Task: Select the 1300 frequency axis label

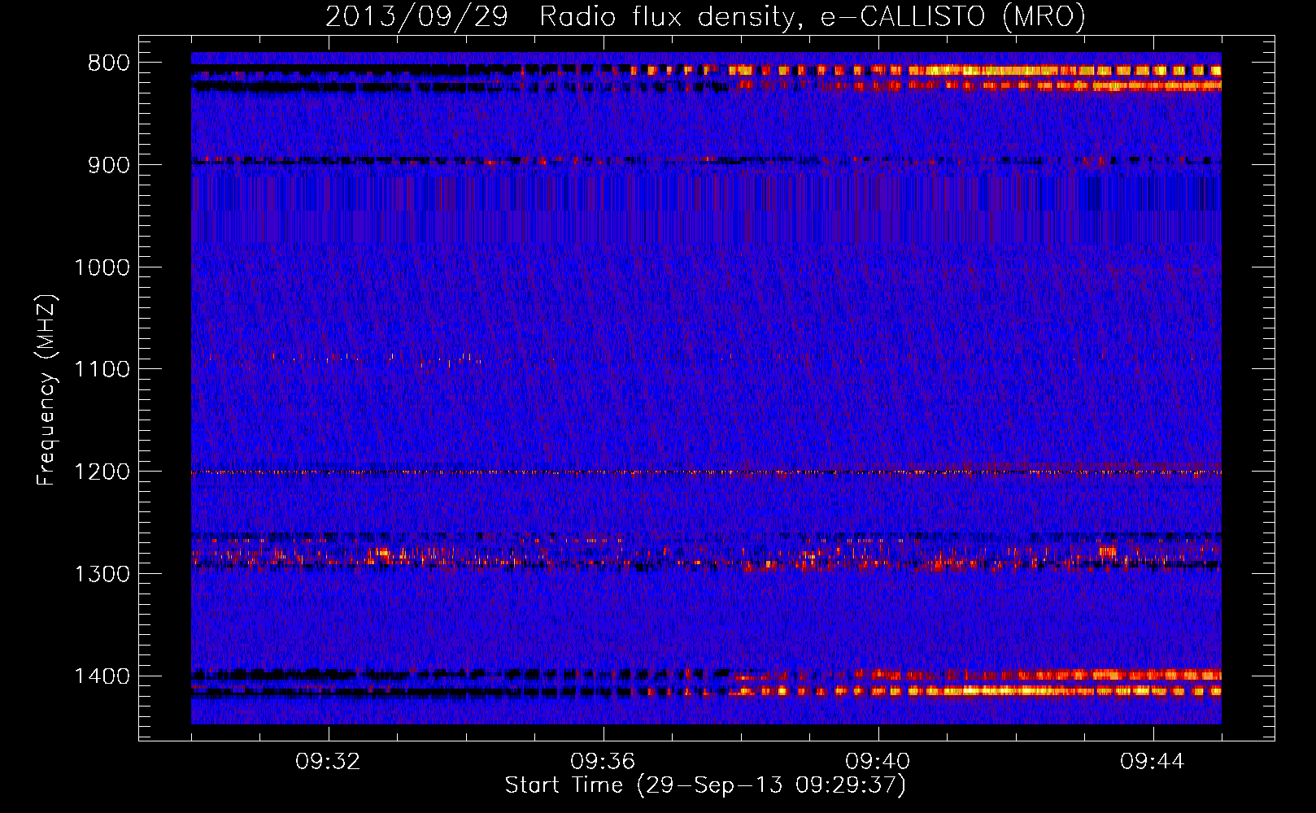Action: [102, 575]
